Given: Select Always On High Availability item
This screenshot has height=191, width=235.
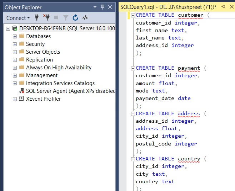Looking at the screenshot, I should 59,68.
